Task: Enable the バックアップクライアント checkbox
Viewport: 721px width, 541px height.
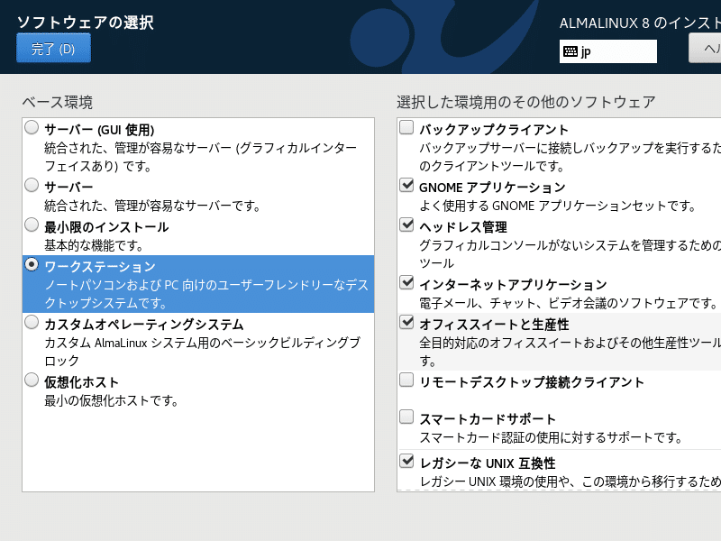Action: click(x=406, y=127)
